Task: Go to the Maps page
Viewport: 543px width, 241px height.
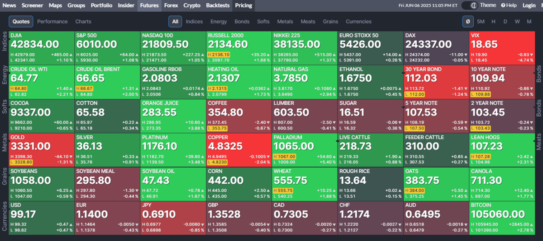Action: (x=55, y=5)
